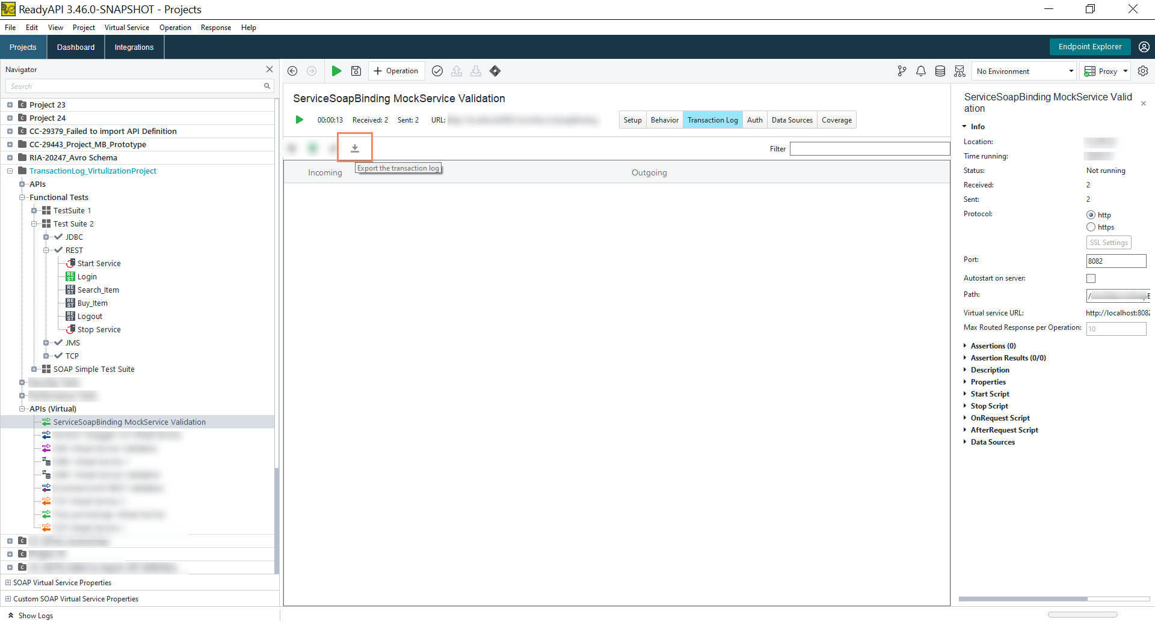Select the https protocol radio button
The image size is (1155, 623).
pos(1091,227)
